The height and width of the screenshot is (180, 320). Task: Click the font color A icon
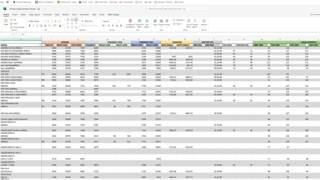pos(60,26)
